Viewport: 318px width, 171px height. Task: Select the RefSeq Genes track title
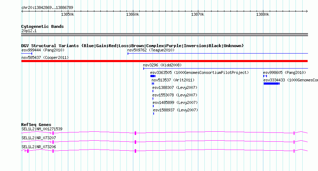pyautogui.click(x=36, y=125)
